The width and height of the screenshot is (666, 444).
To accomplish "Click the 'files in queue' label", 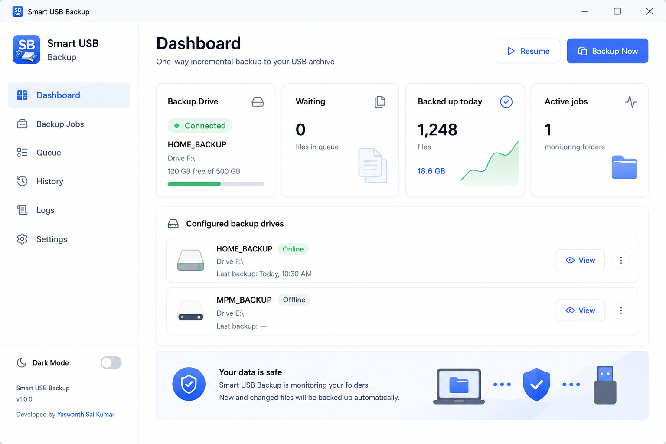I will pyautogui.click(x=317, y=147).
